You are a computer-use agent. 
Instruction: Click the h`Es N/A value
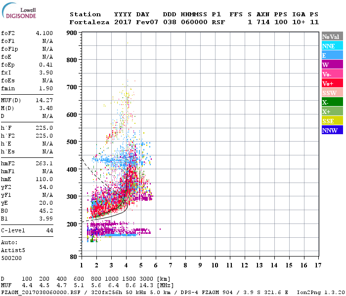(x=47, y=152)
